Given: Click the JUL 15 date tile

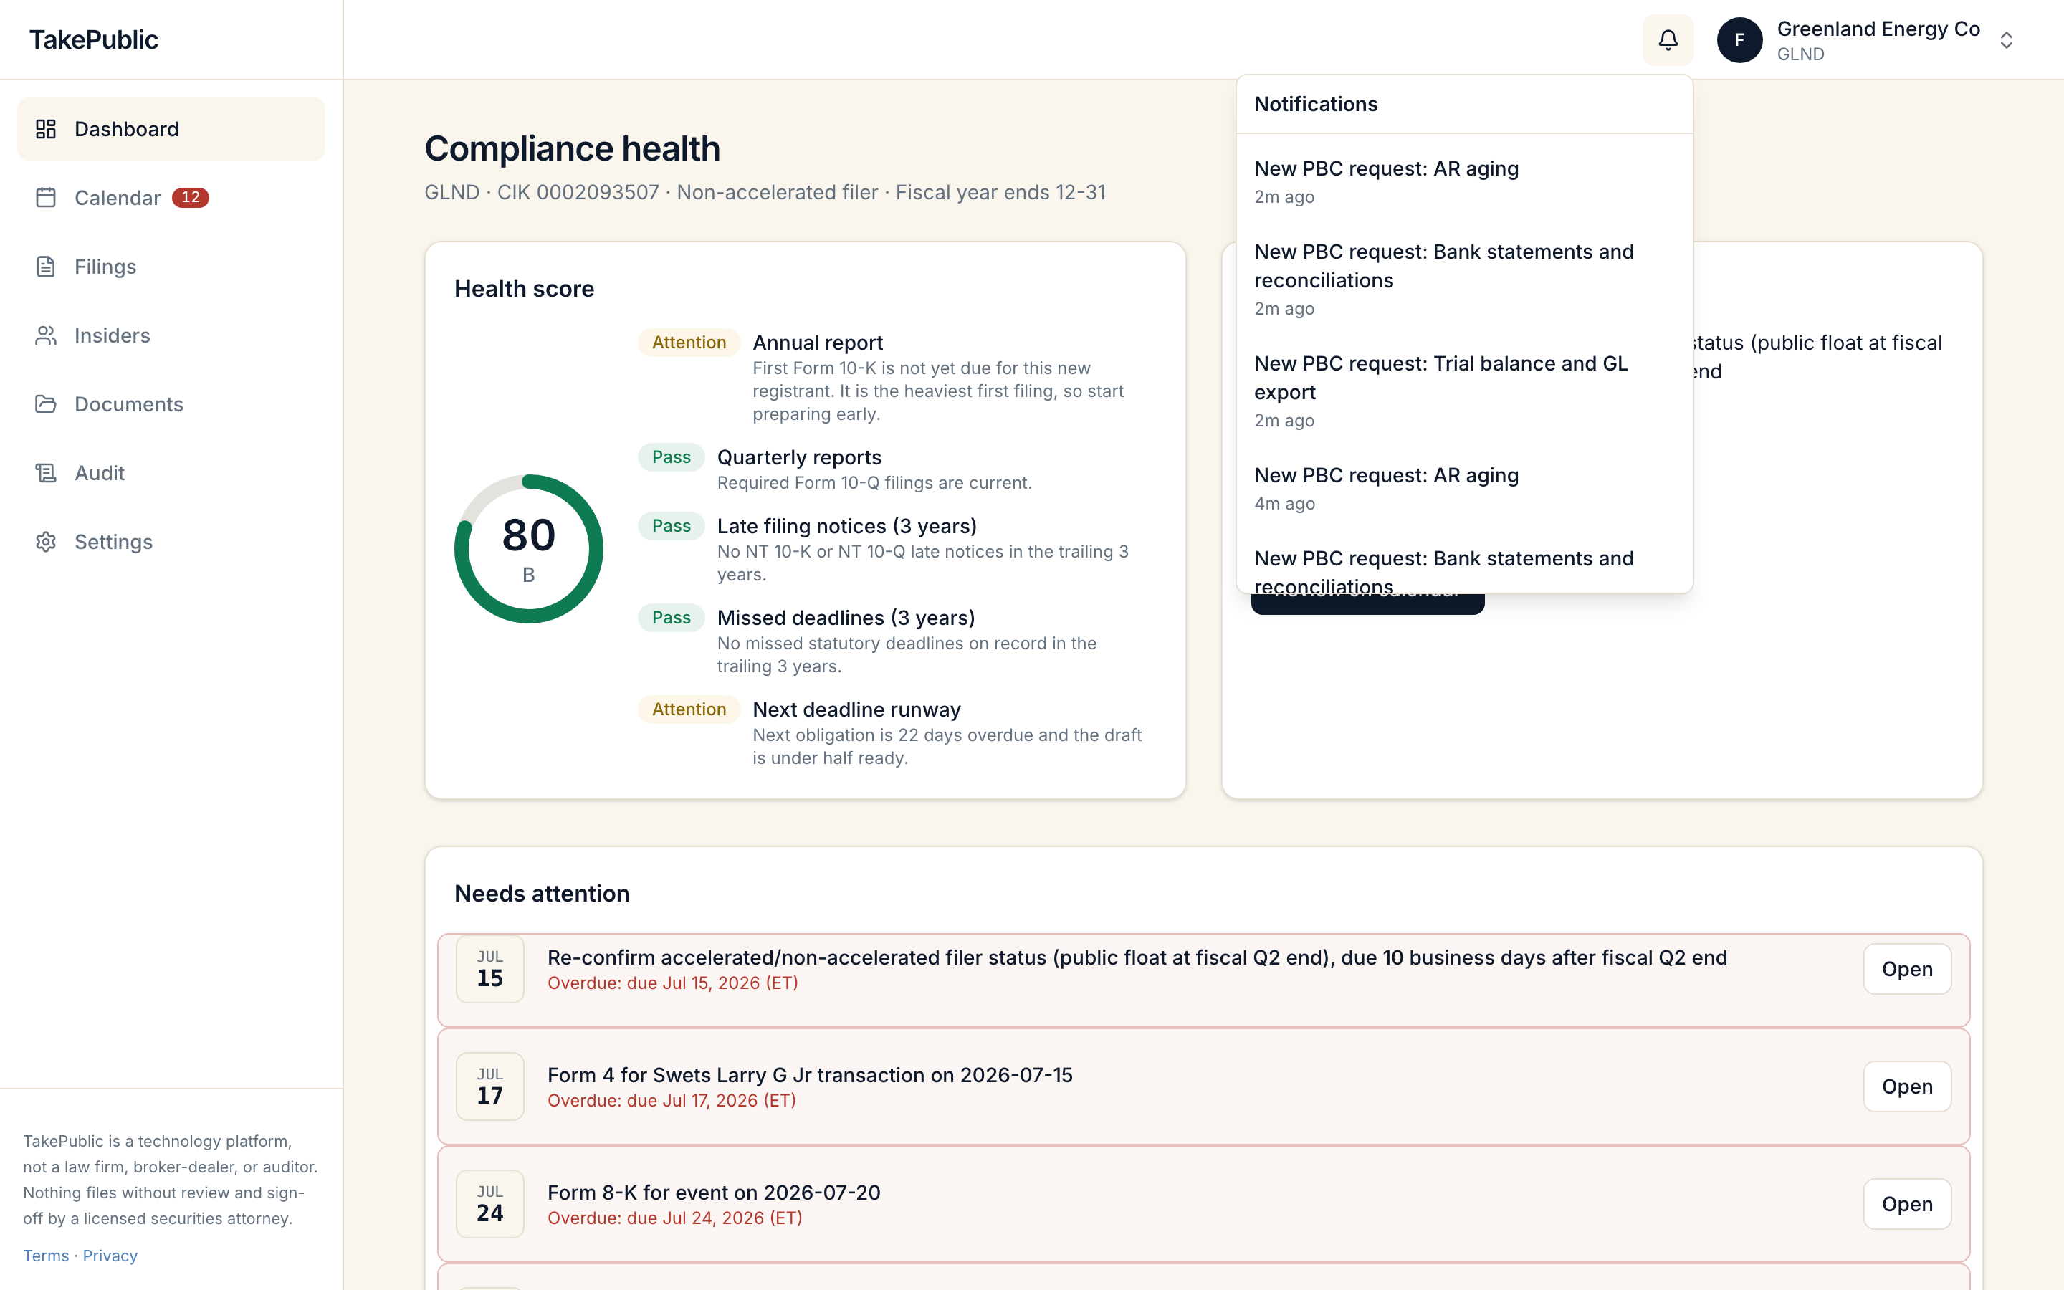Looking at the screenshot, I should pos(489,969).
